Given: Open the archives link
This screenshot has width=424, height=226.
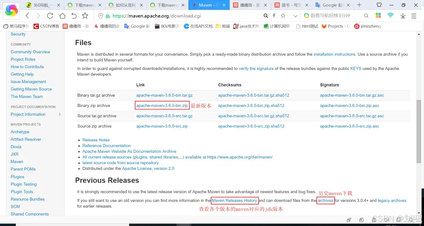Looking at the screenshot, I should coord(325,201).
